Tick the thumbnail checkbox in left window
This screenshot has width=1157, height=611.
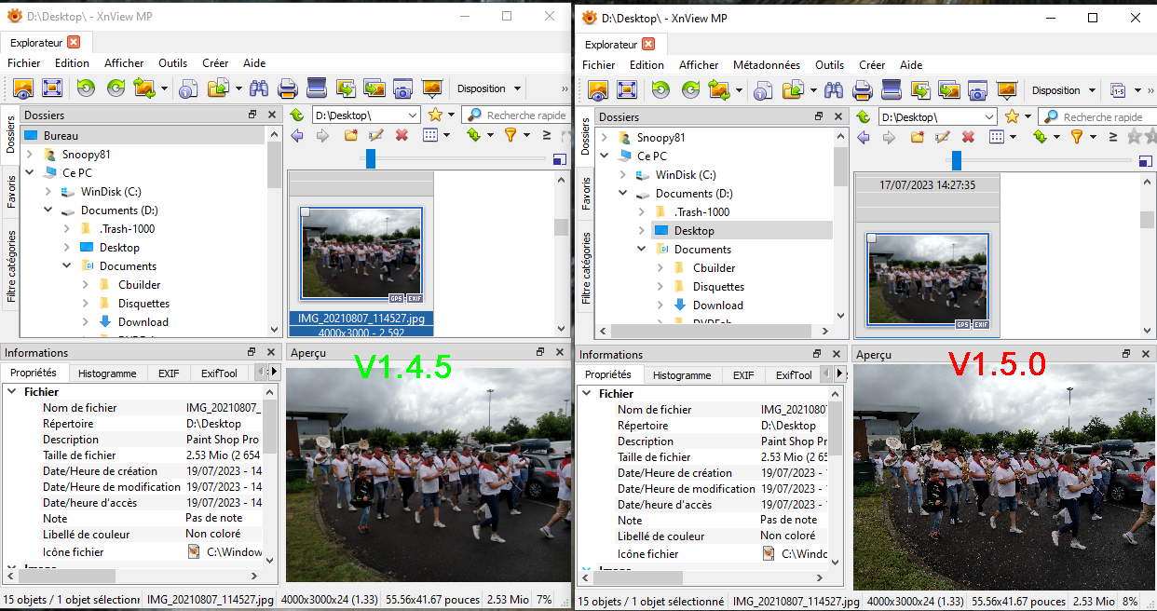point(305,212)
